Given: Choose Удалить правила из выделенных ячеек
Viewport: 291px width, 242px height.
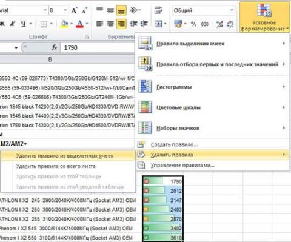Looking at the screenshot, I should point(67,156).
